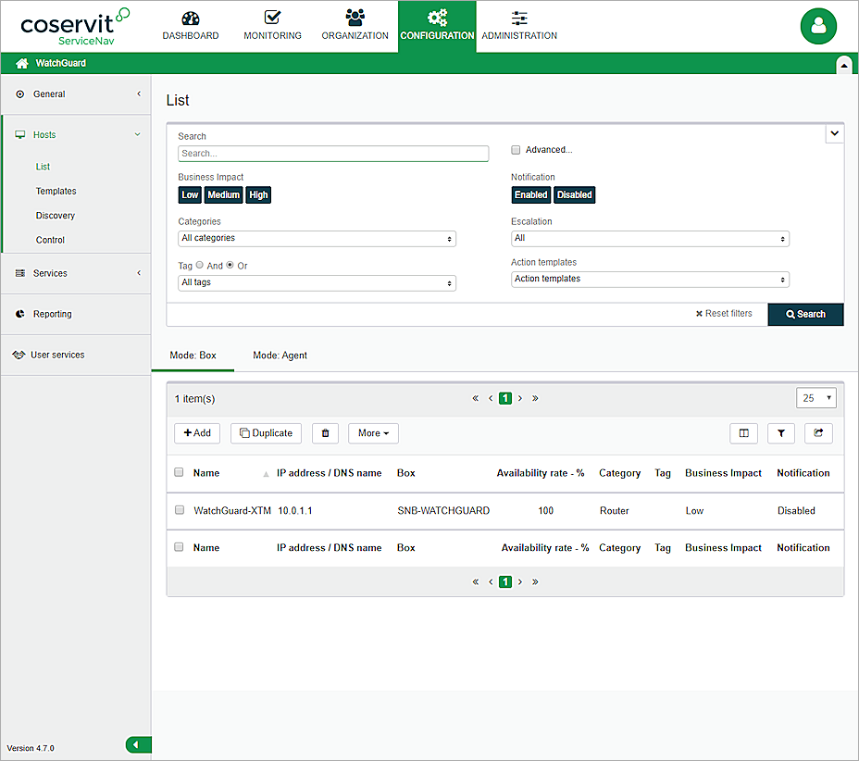
Task: Click the funnel filter icon button
Action: pos(781,433)
